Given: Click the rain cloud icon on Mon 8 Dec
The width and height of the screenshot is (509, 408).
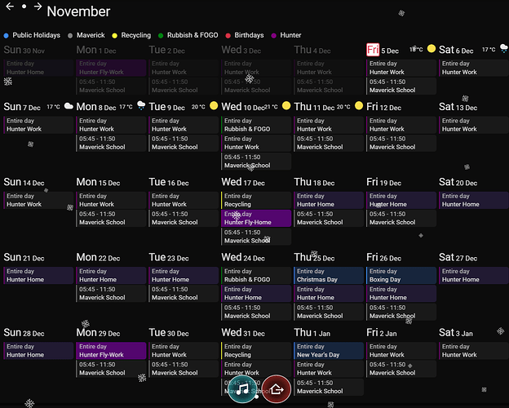Looking at the screenshot, I should coord(141,105).
